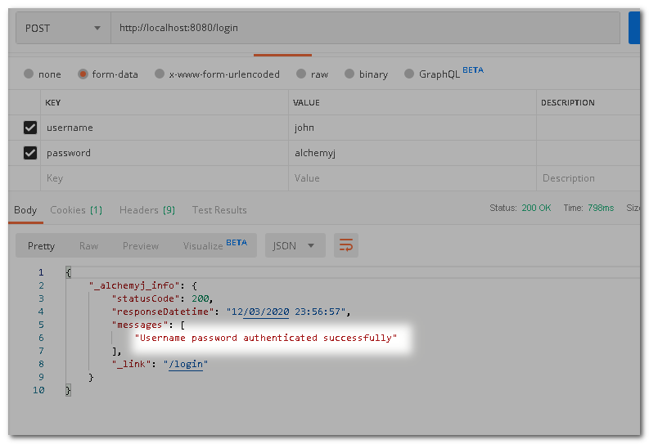Switch to Pretty response view
Image resolution: width=649 pixels, height=444 pixels.
[41, 246]
